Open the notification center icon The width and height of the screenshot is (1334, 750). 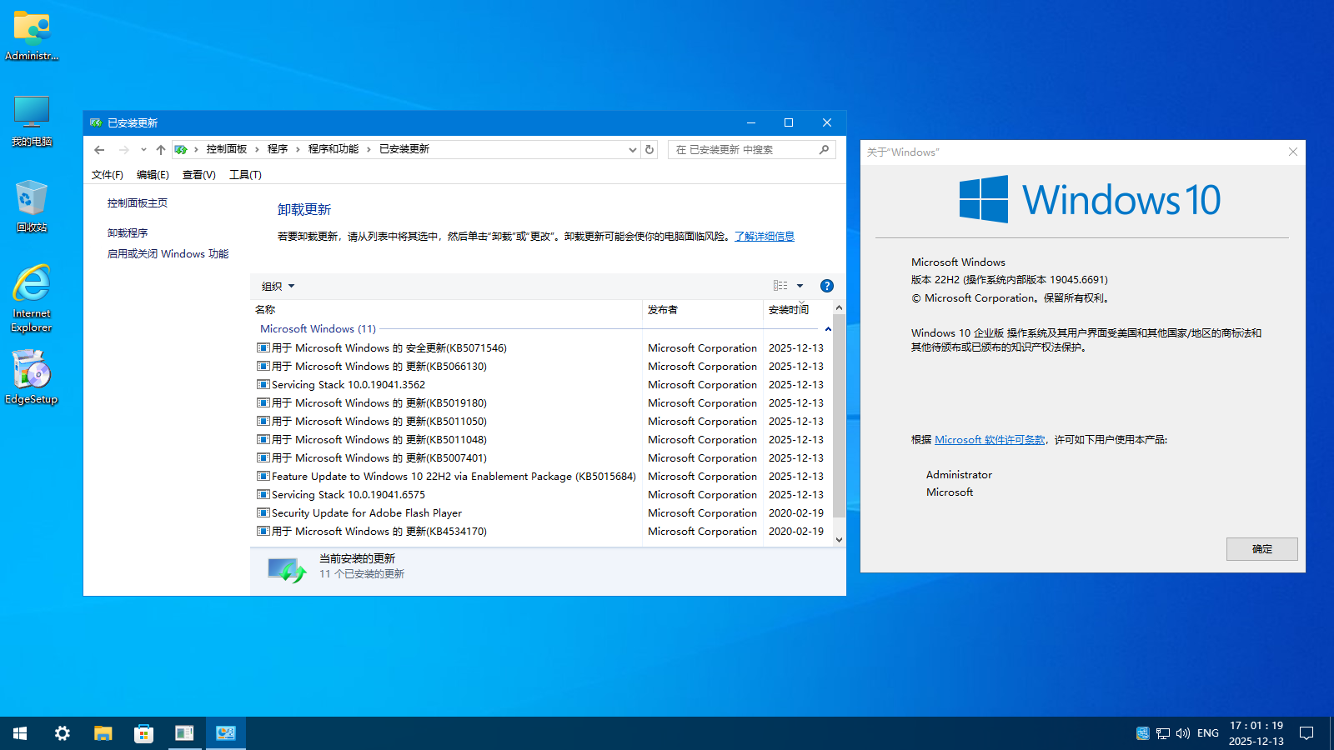pos(1306,733)
